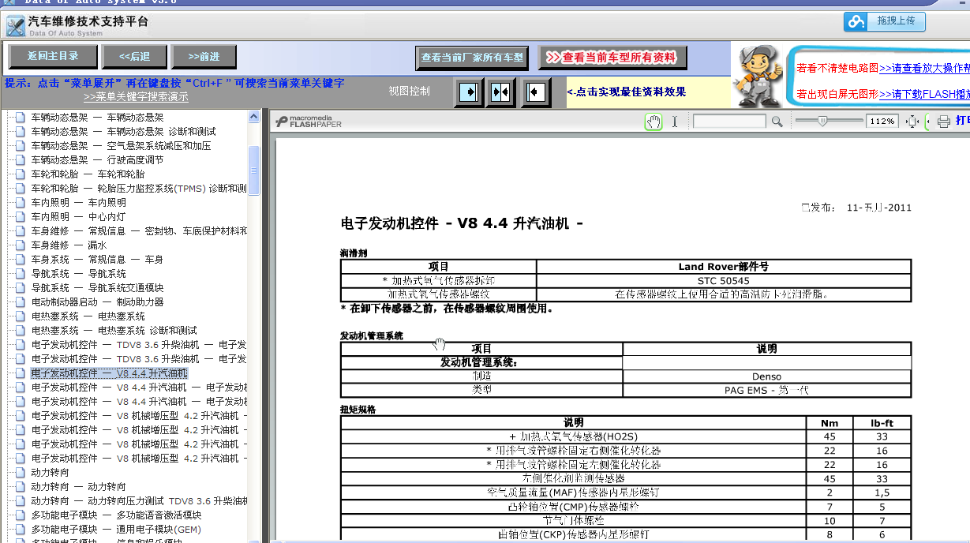Open 请下载FLASH播放器 link
This screenshot has width=970, height=543.
[x=924, y=95]
